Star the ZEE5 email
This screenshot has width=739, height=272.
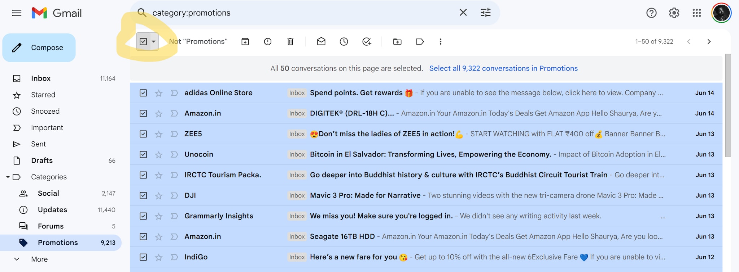158,134
